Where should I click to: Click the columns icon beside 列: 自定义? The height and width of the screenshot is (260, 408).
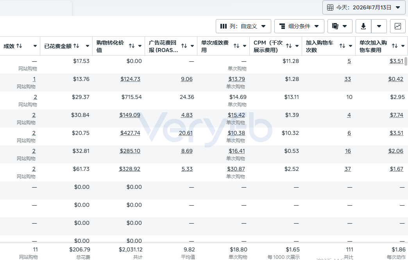click(224, 26)
